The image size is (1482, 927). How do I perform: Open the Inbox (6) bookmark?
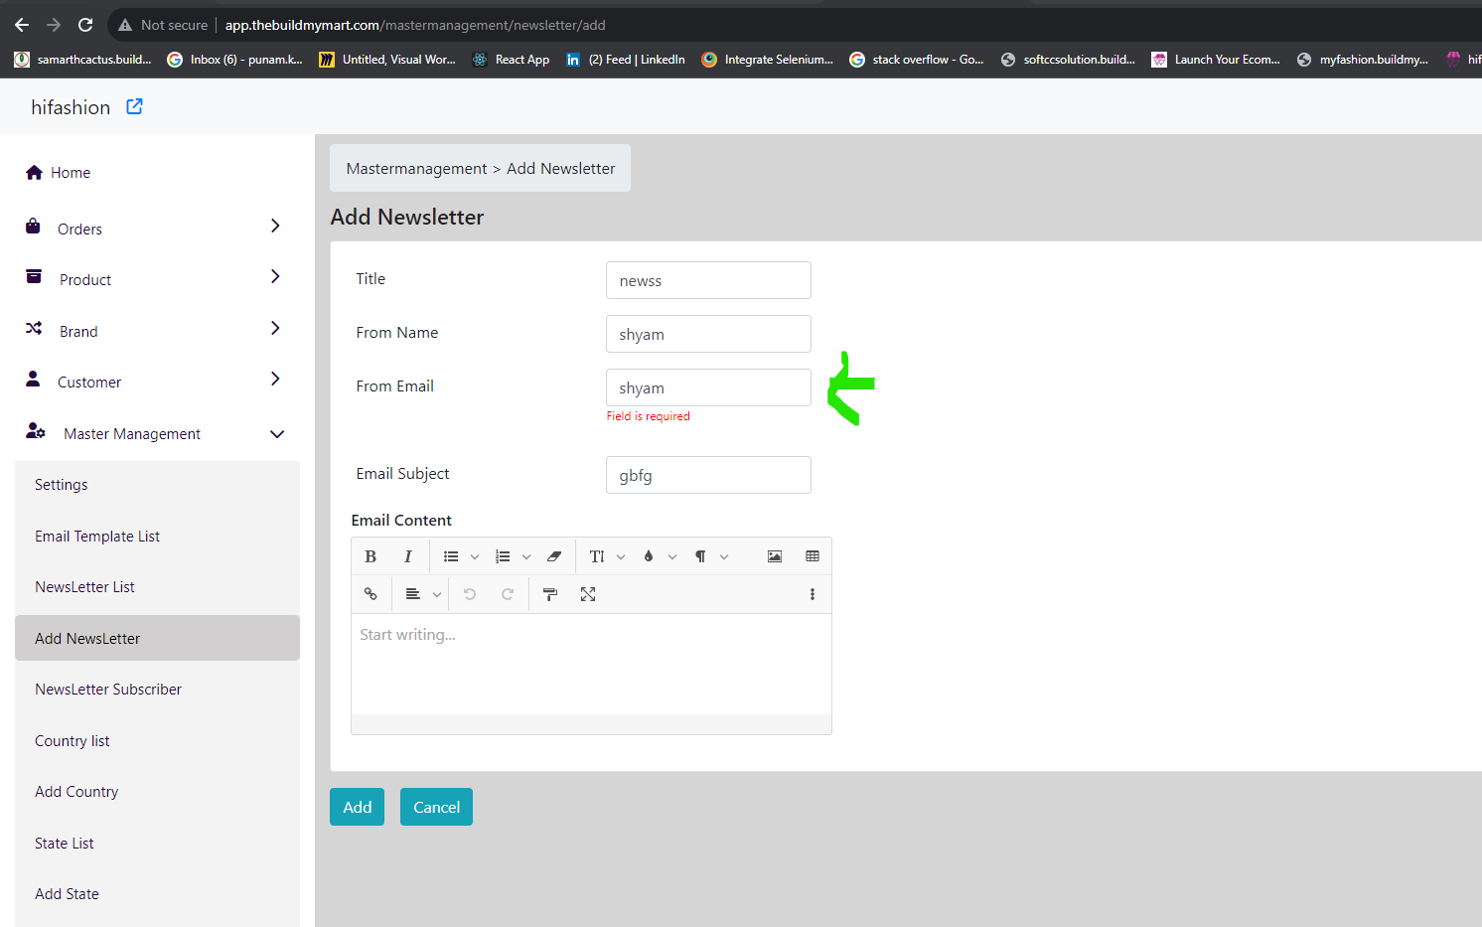pyautogui.click(x=234, y=60)
